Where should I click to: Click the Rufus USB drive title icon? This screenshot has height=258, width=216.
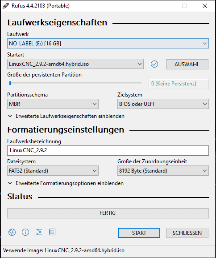pos(6,6)
